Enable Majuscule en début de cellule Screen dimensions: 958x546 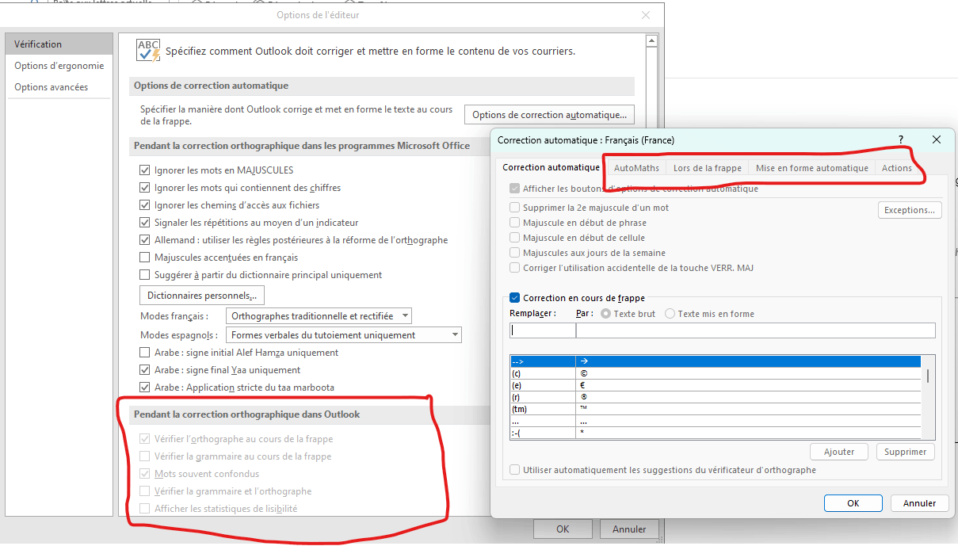tap(515, 238)
